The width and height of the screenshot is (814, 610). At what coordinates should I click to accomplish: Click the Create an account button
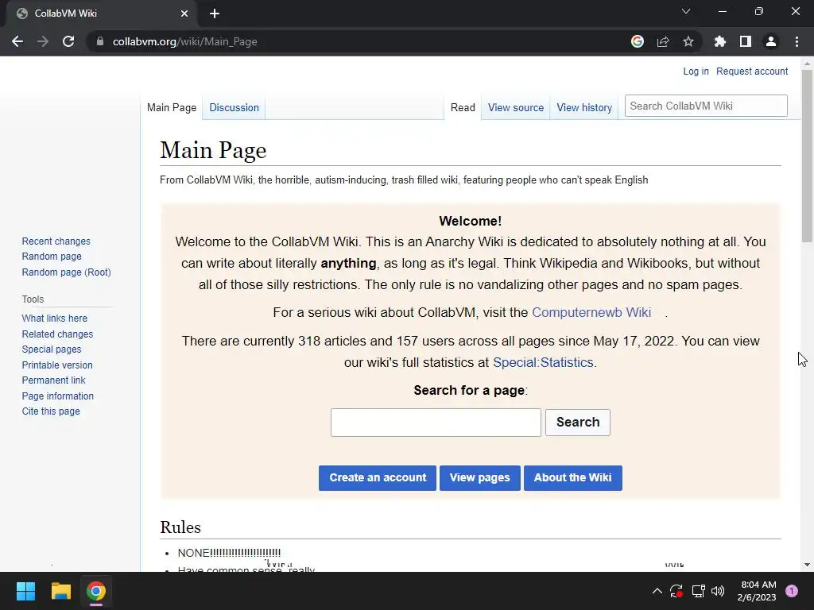click(x=378, y=477)
